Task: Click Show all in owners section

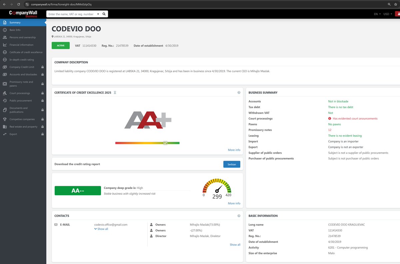Action: 235,245
